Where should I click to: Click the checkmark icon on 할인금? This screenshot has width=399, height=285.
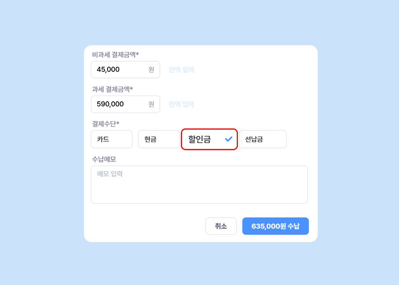tap(228, 139)
